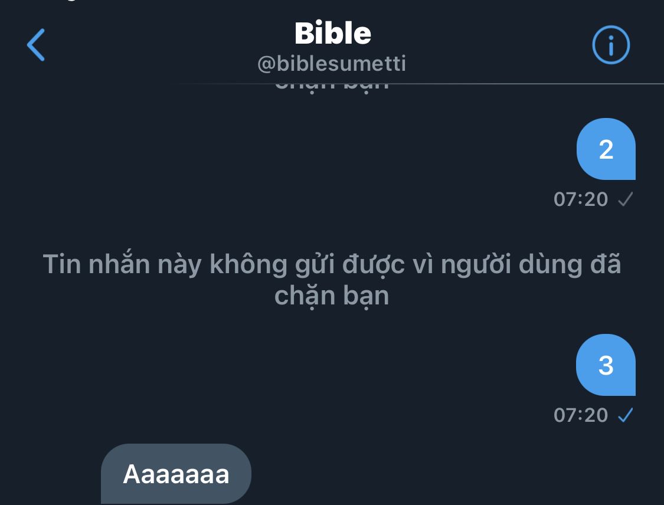This screenshot has height=505, width=664.
Task: Tap the 07:20 timestamp below message 2
Action: click(581, 199)
